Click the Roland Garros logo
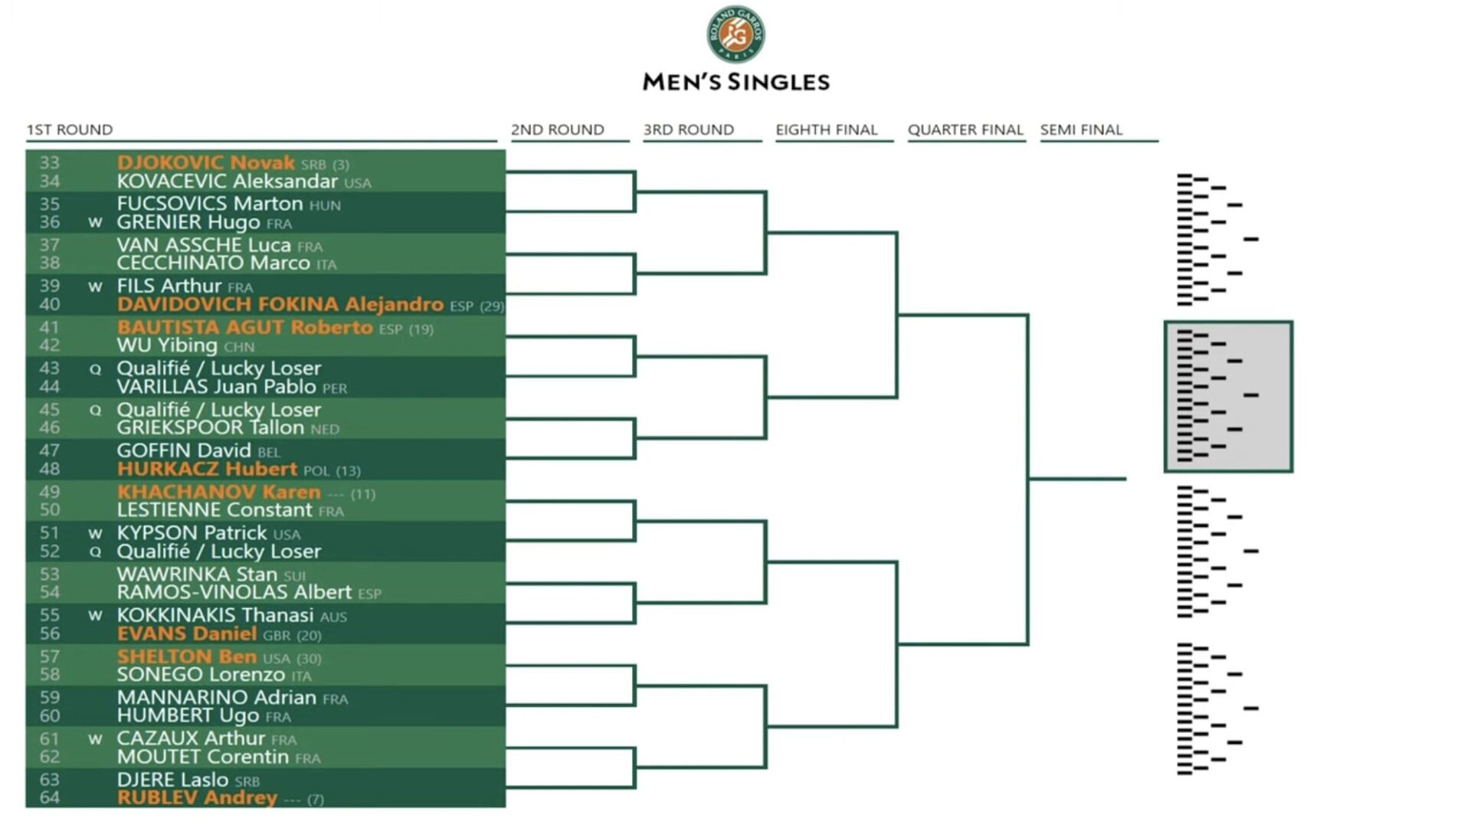Screen dimensions: 1471x828 point(735,34)
